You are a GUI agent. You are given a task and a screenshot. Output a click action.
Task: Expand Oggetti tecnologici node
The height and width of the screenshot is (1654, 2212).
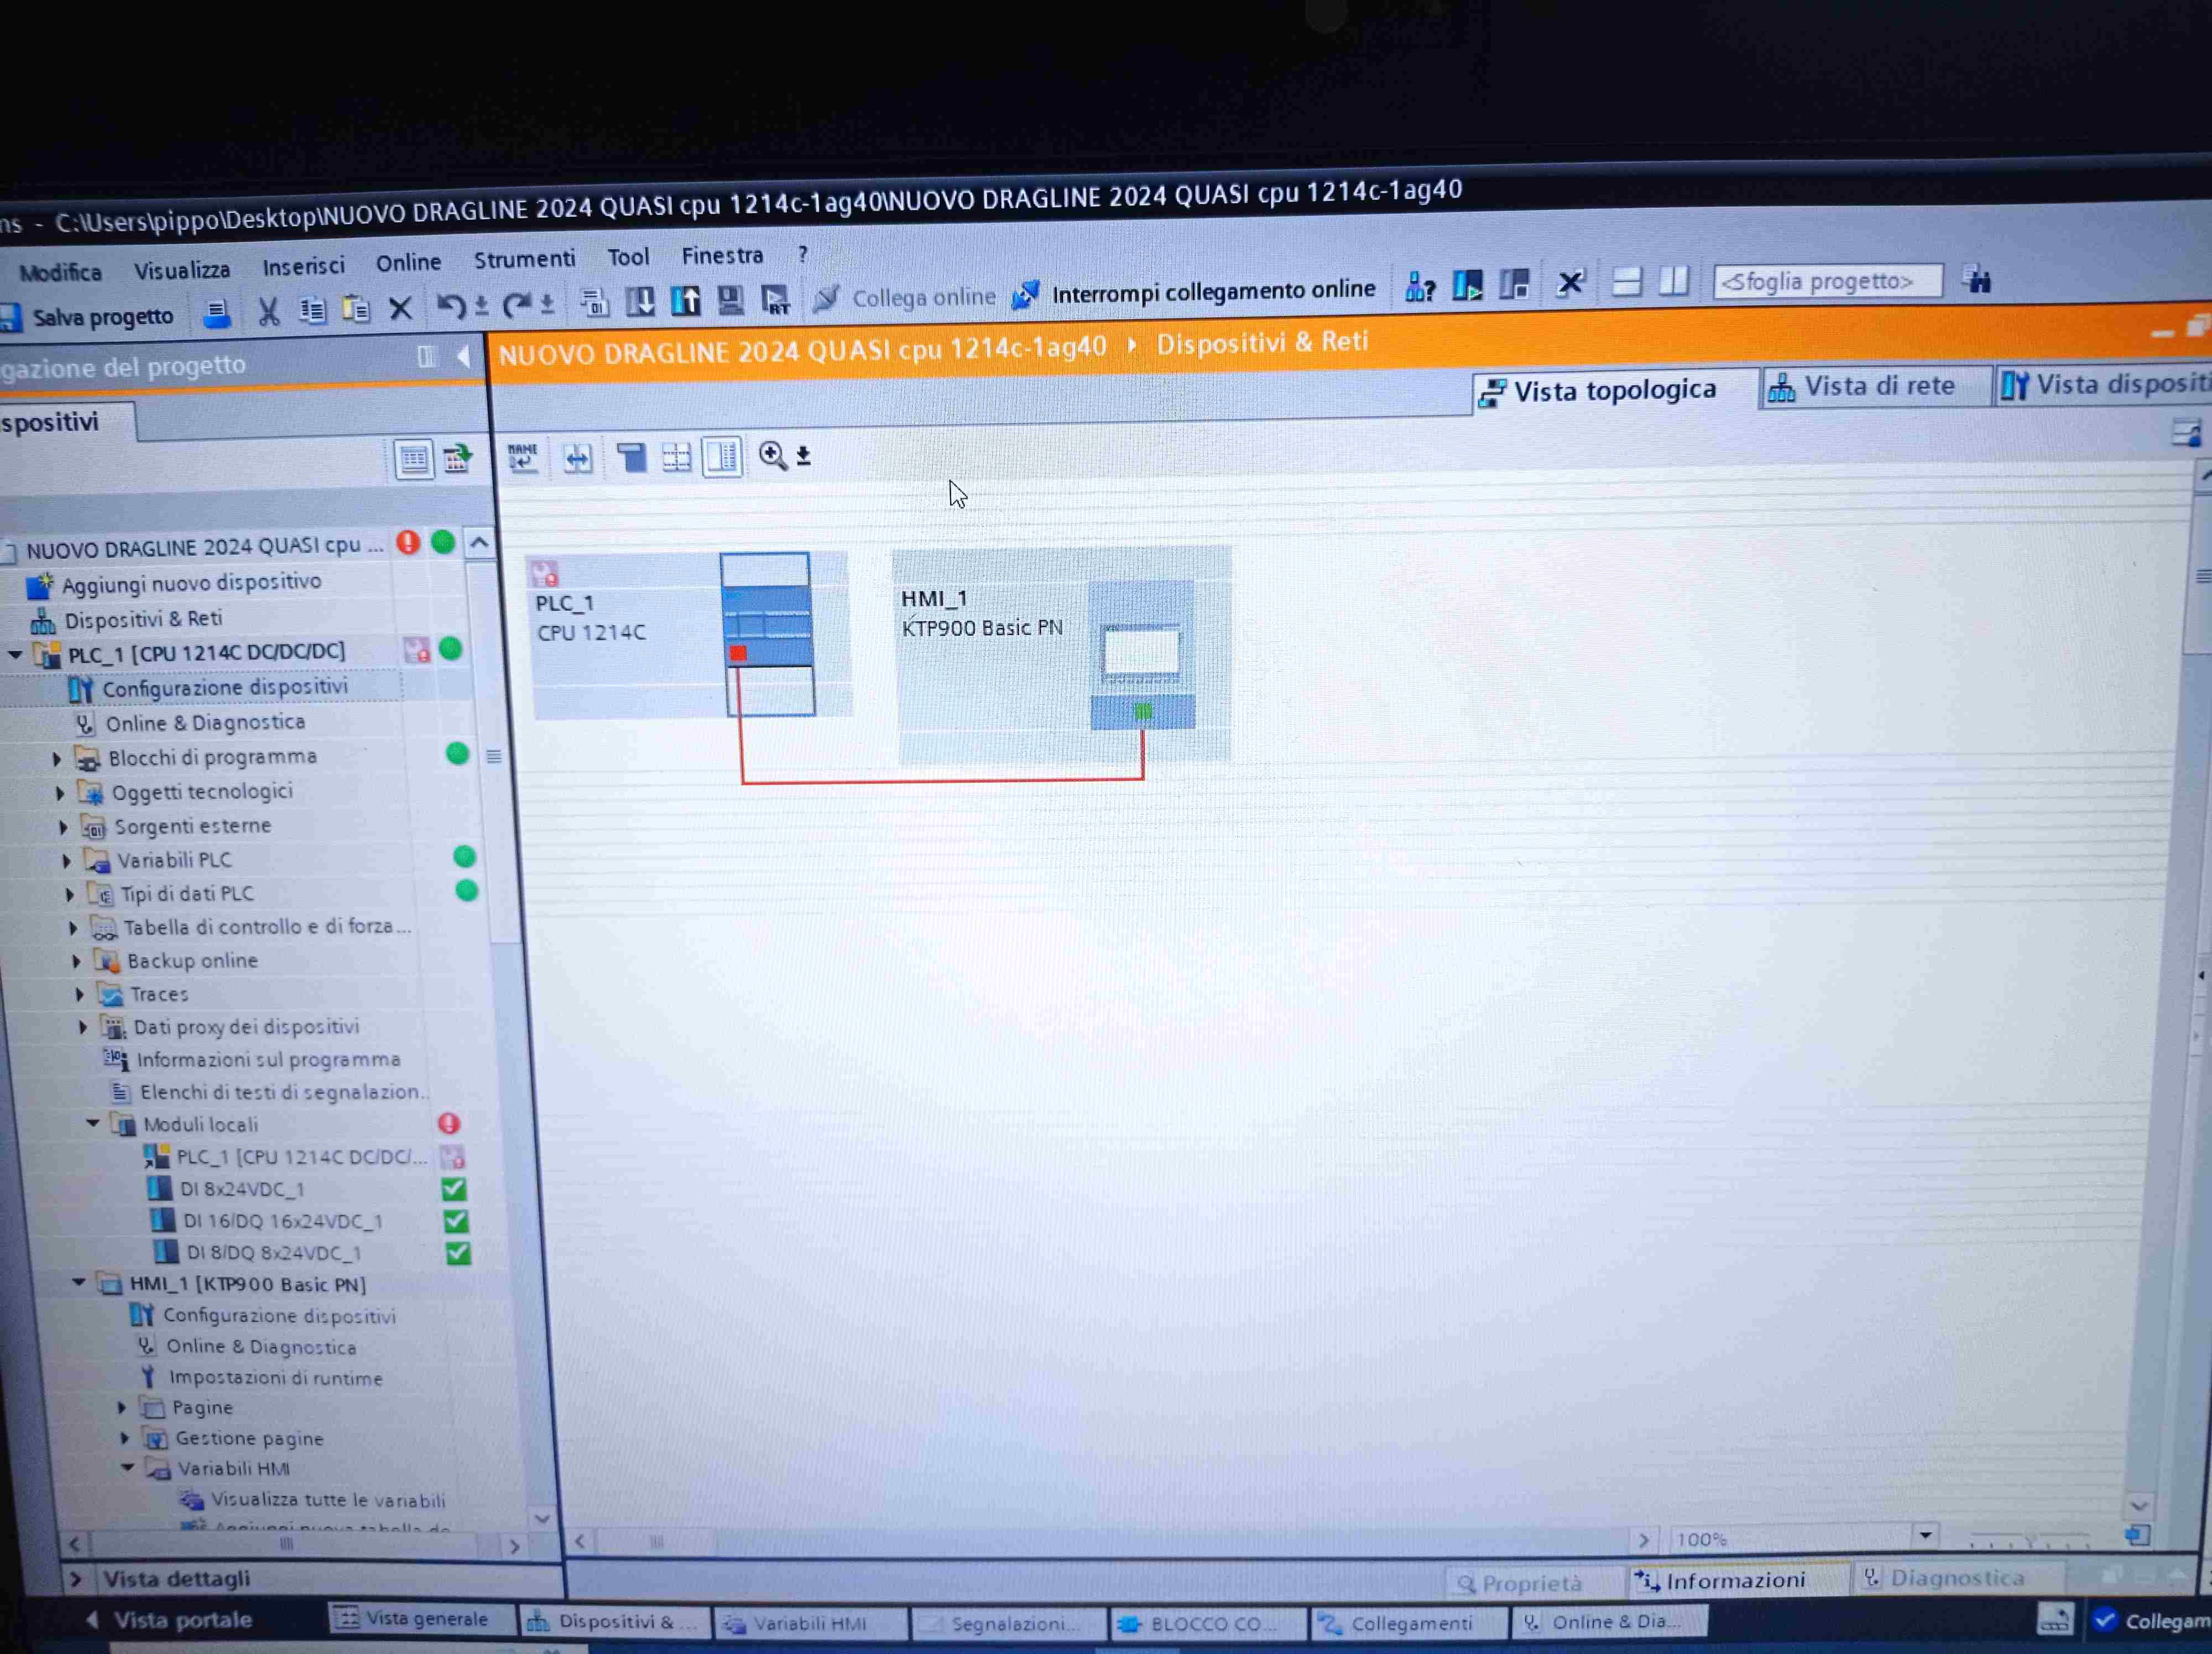pos(59,793)
